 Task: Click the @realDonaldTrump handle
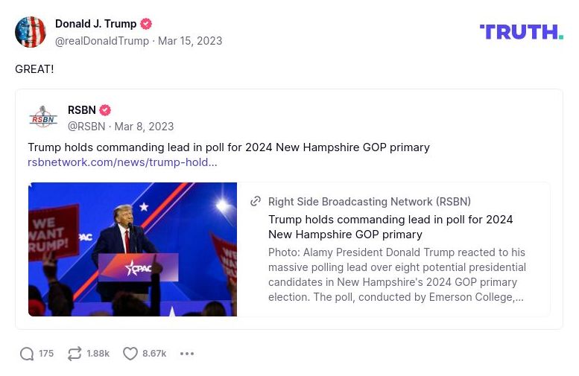(102, 41)
